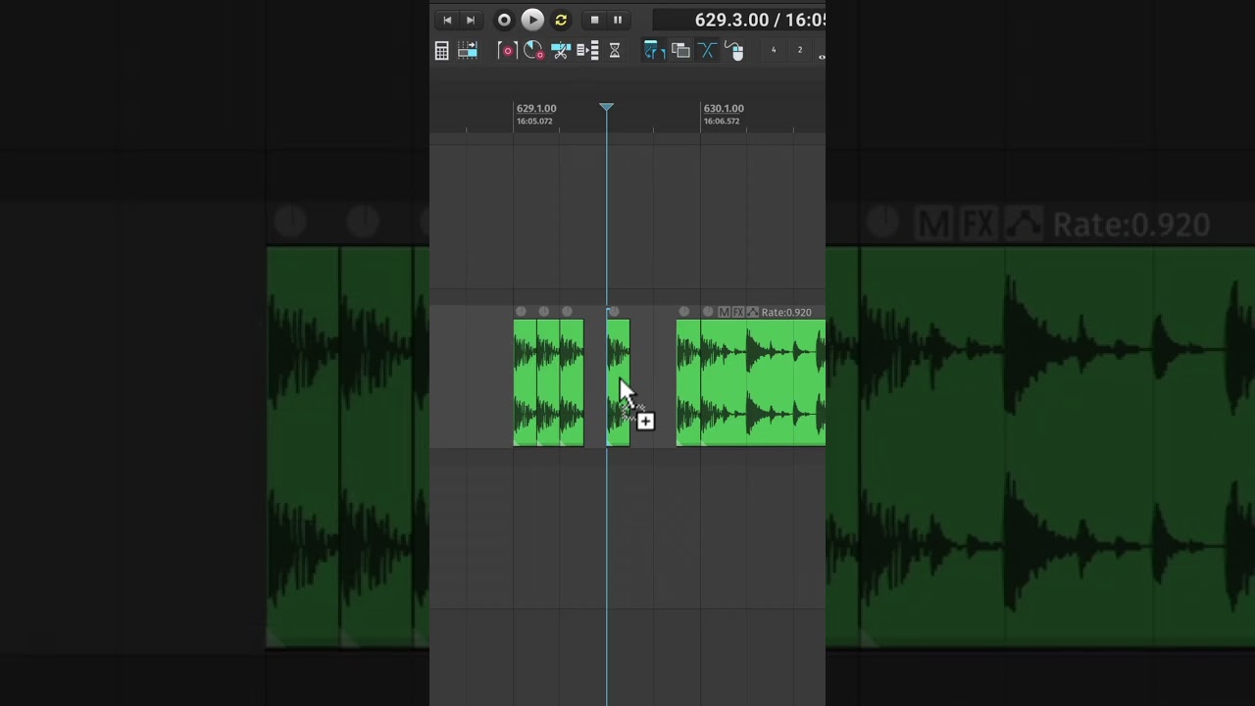Click the bracketed red record toolbar icon
The image size is (1255, 706).
pyautogui.click(x=507, y=51)
